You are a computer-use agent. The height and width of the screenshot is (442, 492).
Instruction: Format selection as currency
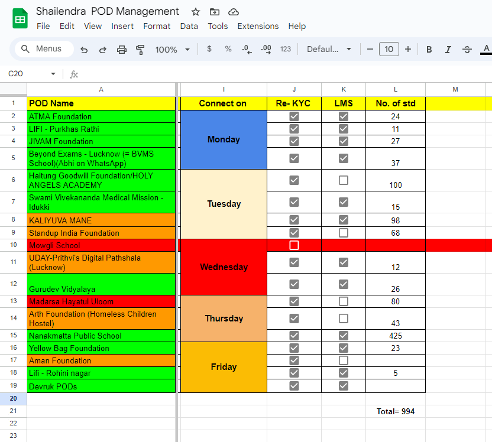tap(209, 50)
